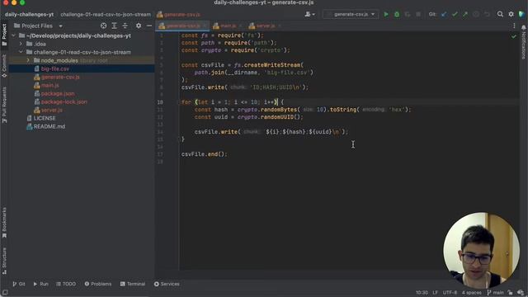Open the Structure side tab

coord(4,261)
